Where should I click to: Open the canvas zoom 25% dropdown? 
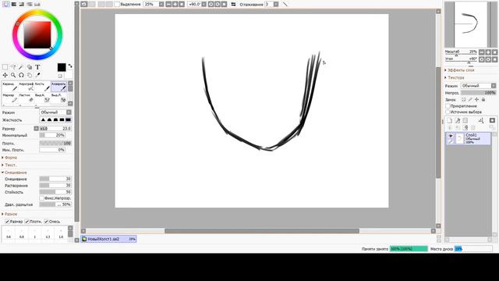click(161, 4)
